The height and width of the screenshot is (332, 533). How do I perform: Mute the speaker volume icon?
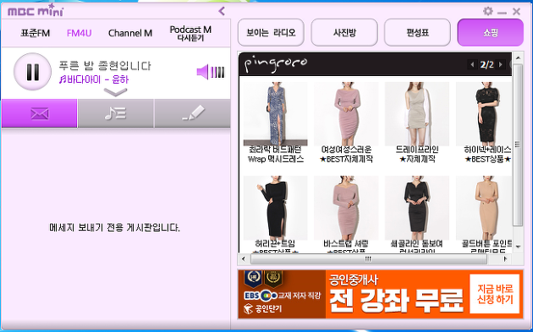tap(202, 72)
